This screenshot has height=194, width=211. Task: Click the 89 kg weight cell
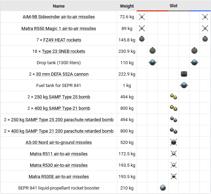pos(127,28)
